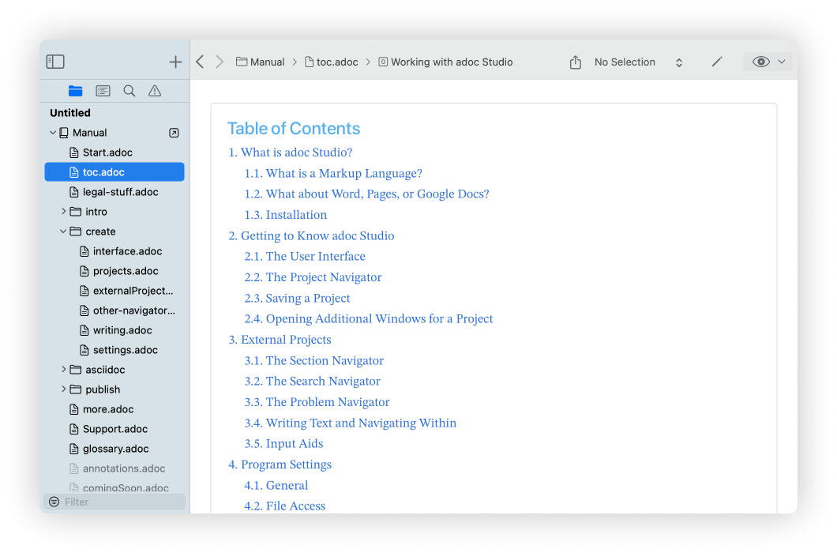The image size is (837, 553).
Task: Open link 2. Getting to Know adoc Studio
Action: [311, 235]
